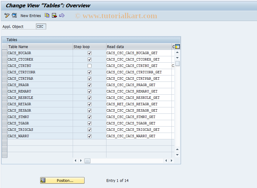Open column configuration icon above the table

point(177,46)
